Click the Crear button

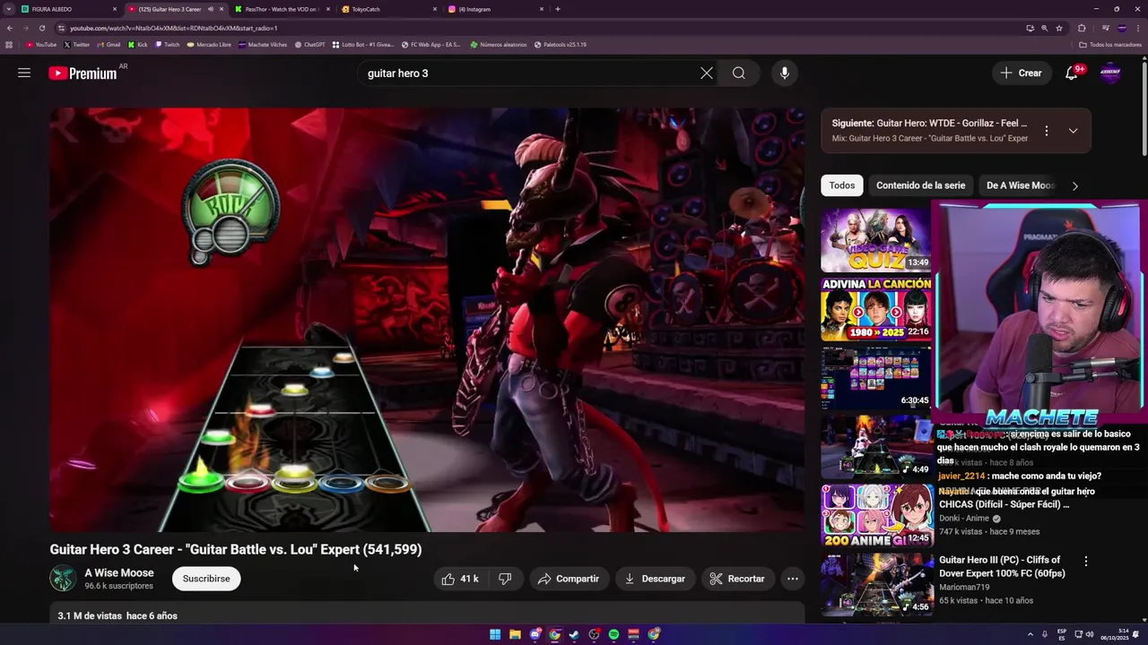pyautogui.click(x=1022, y=73)
